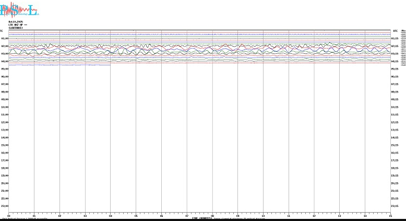Click minute 00 tick on bottom axis
This screenshot has width=406, height=221.
click(x=8, y=215)
